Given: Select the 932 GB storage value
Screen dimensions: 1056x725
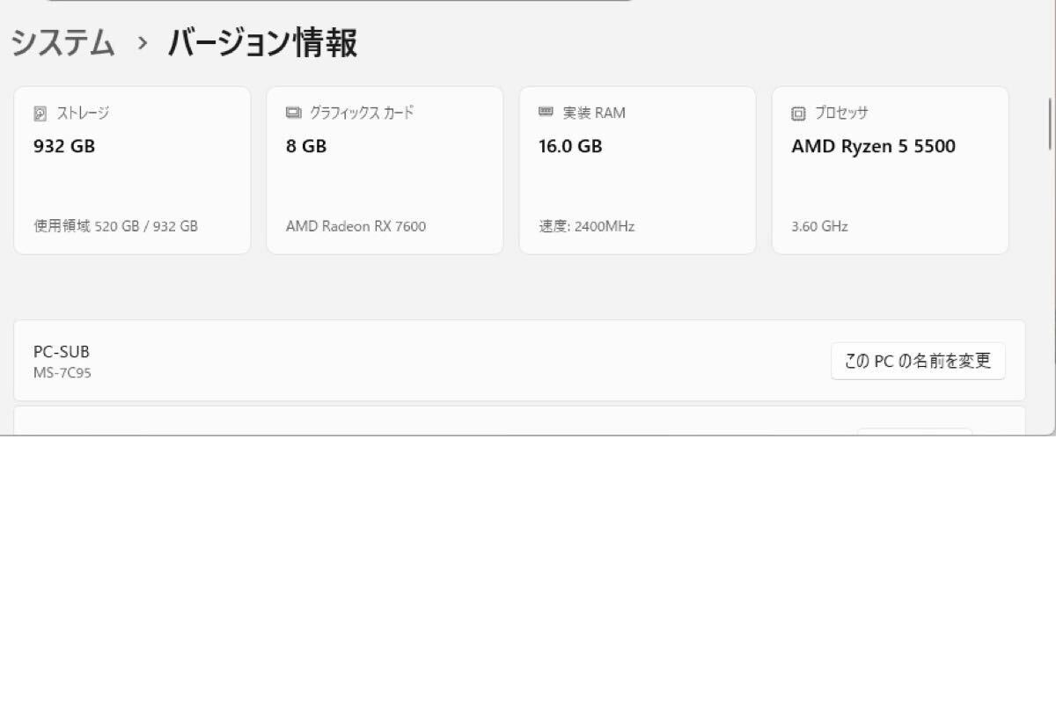Looking at the screenshot, I should [x=63, y=146].
